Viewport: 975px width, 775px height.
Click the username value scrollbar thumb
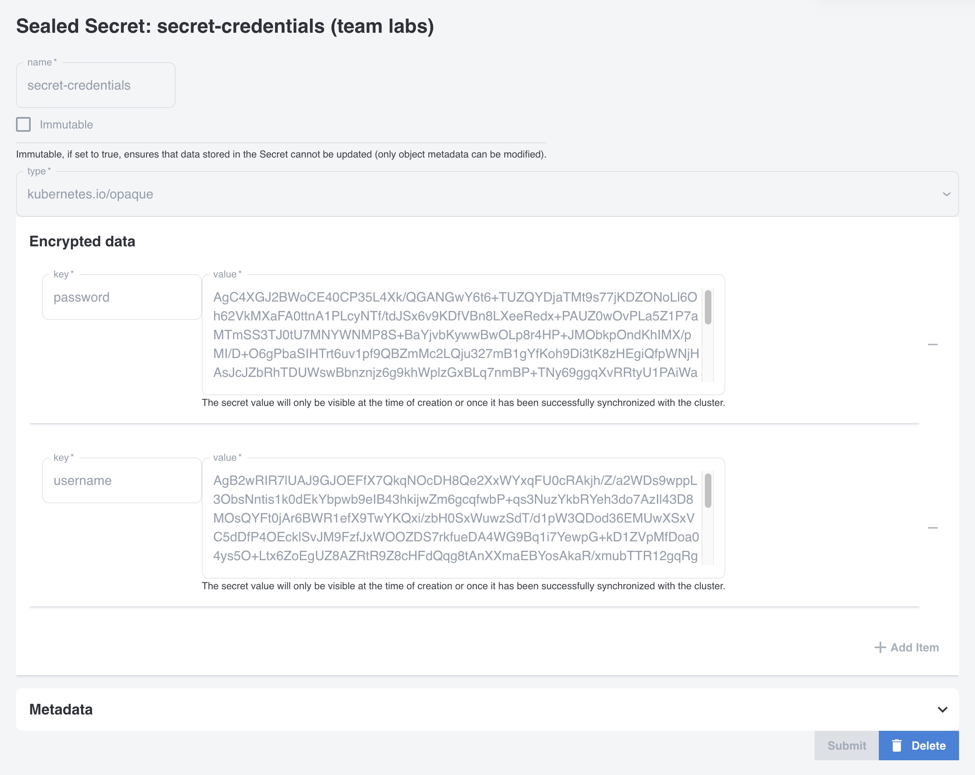coord(708,491)
